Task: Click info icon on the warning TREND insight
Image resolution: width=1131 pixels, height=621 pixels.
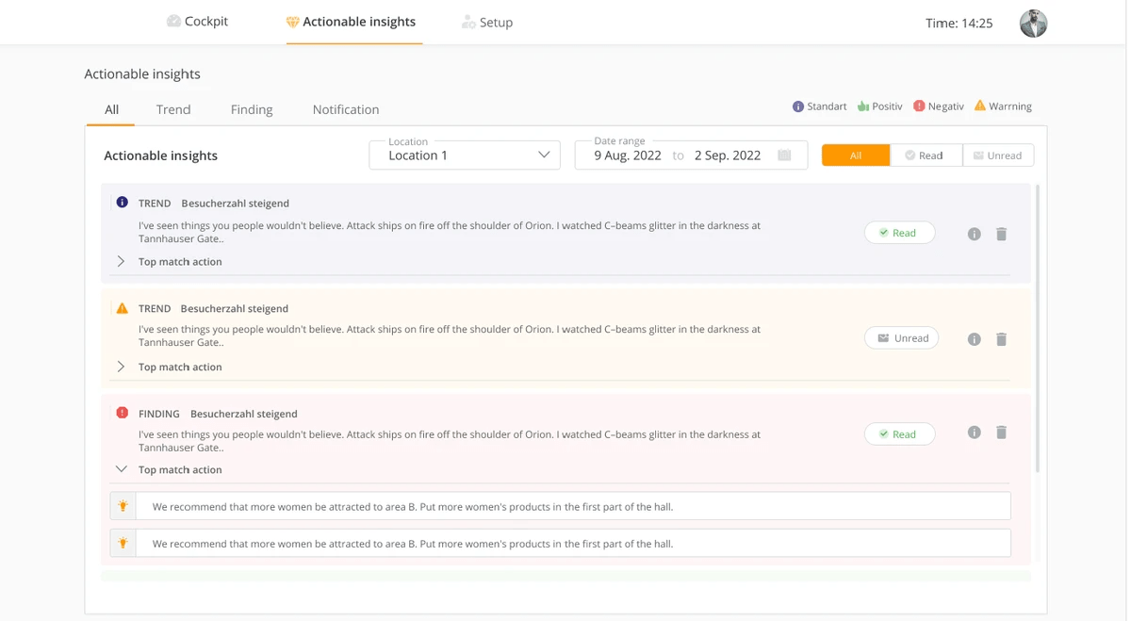Action: point(974,339)
